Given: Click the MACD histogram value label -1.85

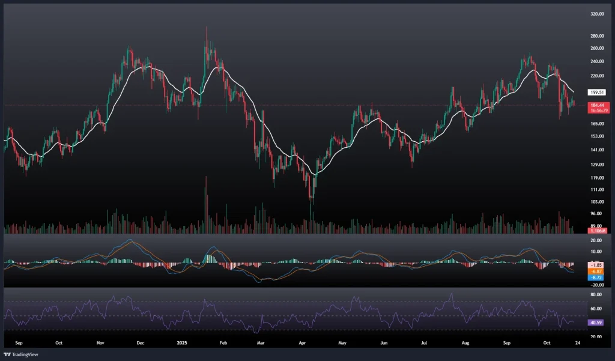Looking at the screenshot, I should click(x=597, y=264).
